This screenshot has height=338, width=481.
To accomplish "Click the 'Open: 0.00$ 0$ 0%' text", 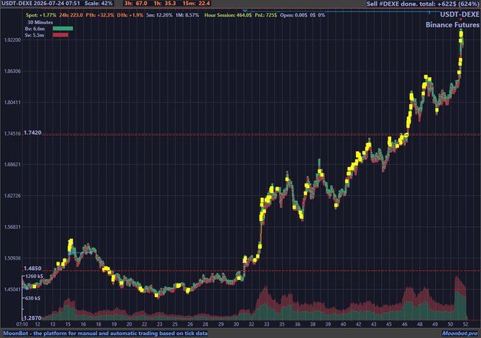I will pyautogui.click(x=303, y=15).
